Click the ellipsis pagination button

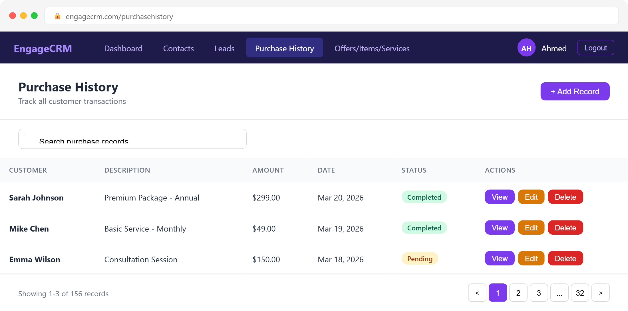[559, 293]
